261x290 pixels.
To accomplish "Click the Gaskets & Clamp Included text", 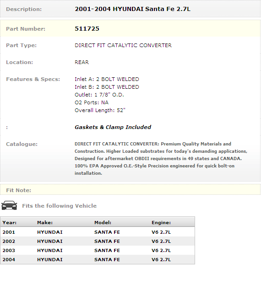I will point(113,127).
